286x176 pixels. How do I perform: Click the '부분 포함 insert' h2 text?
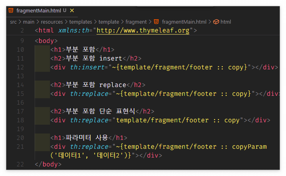coord(94,58)
